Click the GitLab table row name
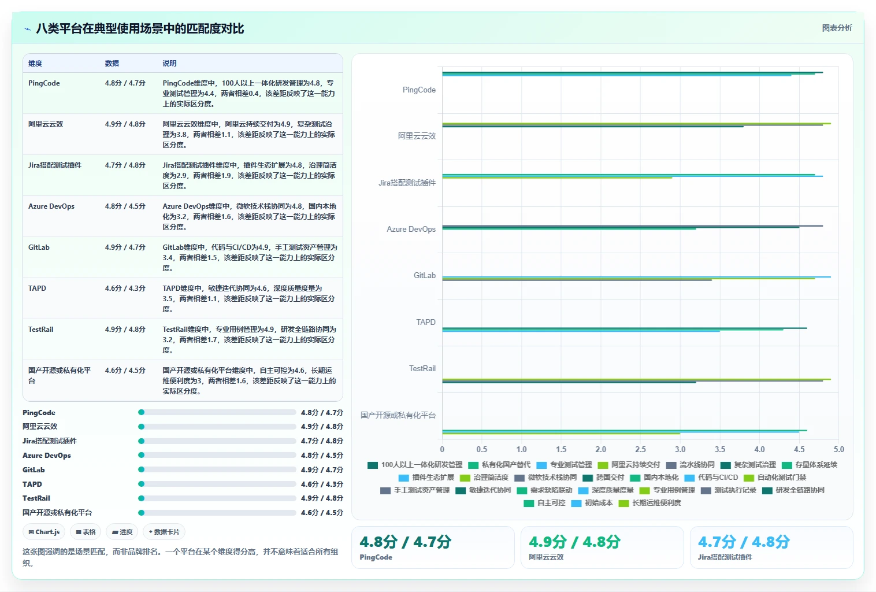 39,247
